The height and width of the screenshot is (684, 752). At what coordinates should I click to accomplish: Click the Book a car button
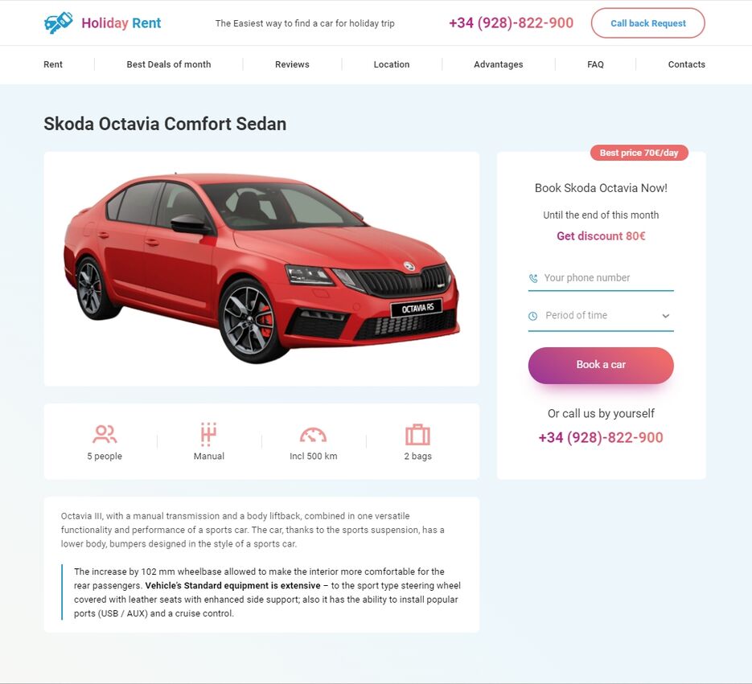(601, 365)
